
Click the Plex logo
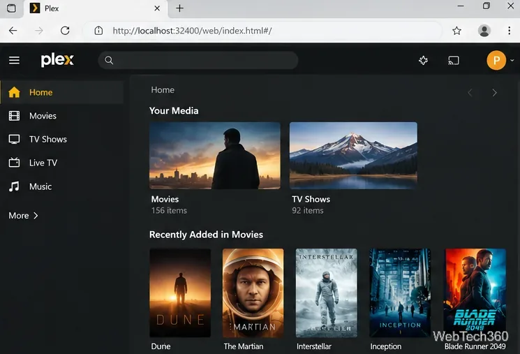57,60
